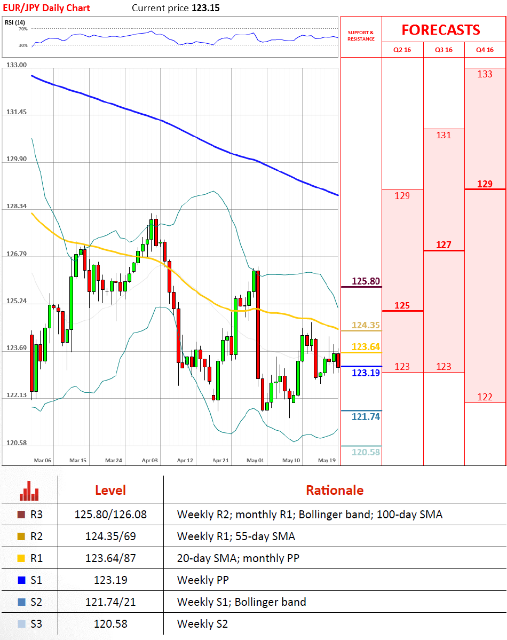Viewport: 507px width, 640px height.
Task: Click the EUR/JPY Daily Chart title
Action: tap(46, 8)
